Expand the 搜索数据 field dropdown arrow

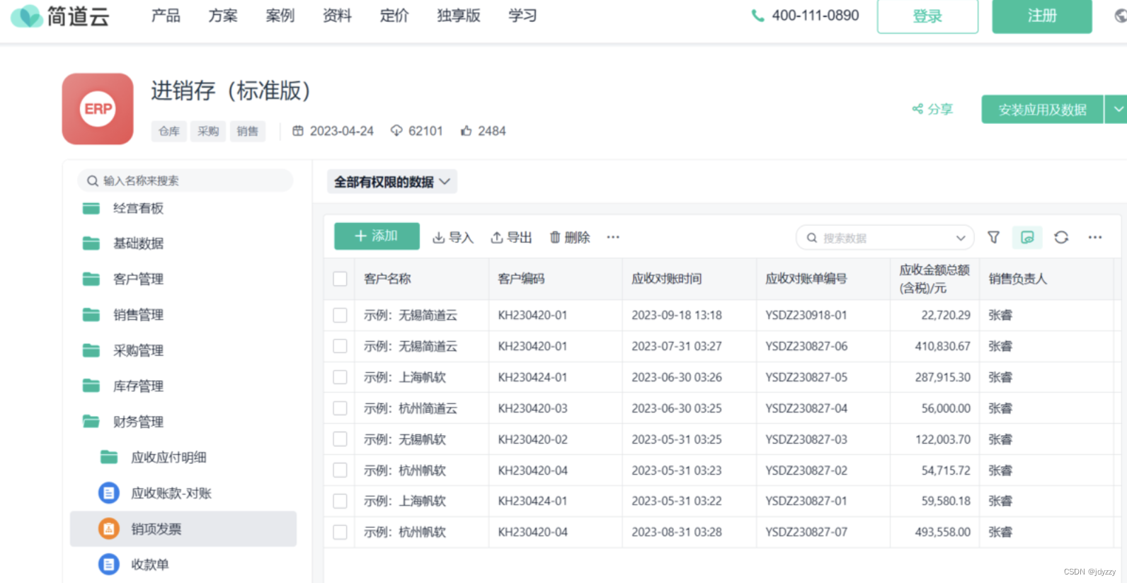pos(961,238)
